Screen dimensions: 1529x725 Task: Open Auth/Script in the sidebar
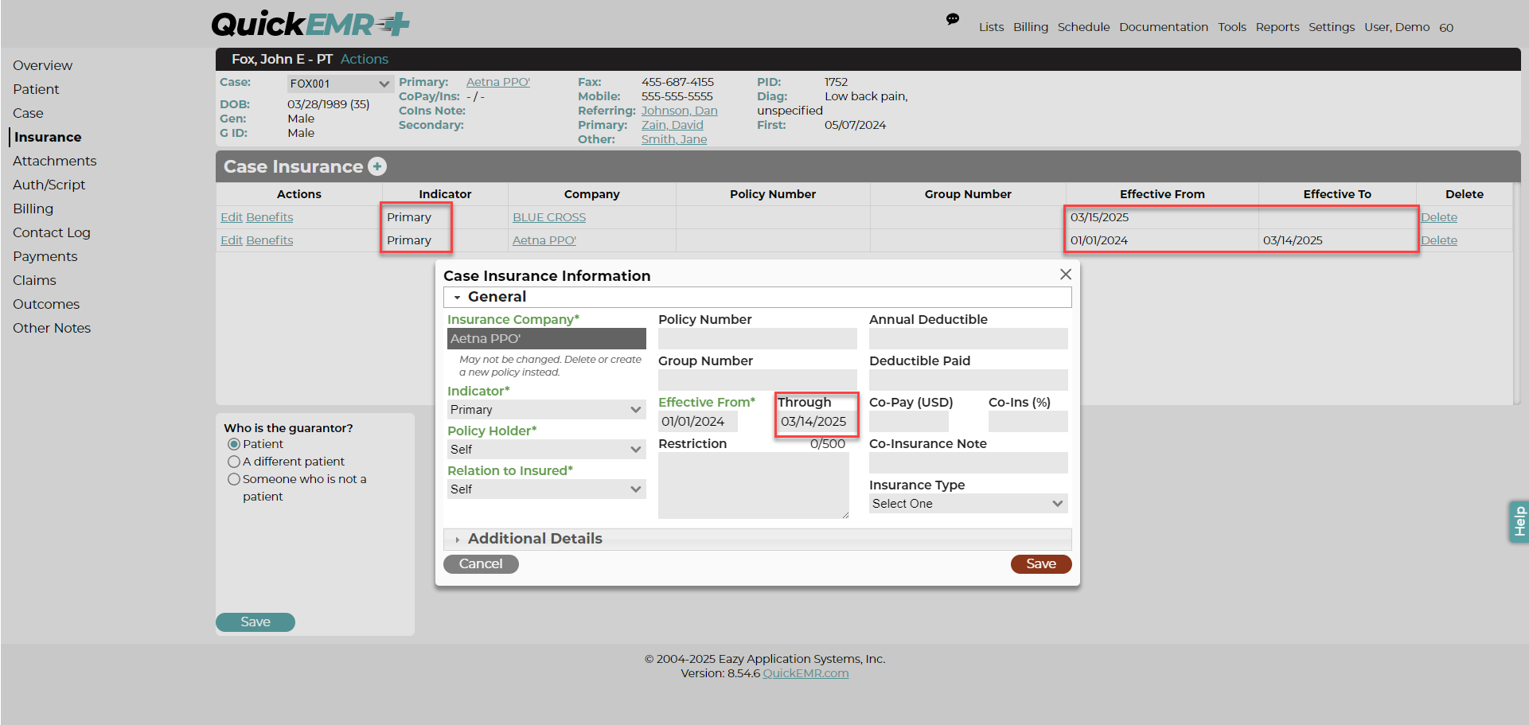[49, 185]
